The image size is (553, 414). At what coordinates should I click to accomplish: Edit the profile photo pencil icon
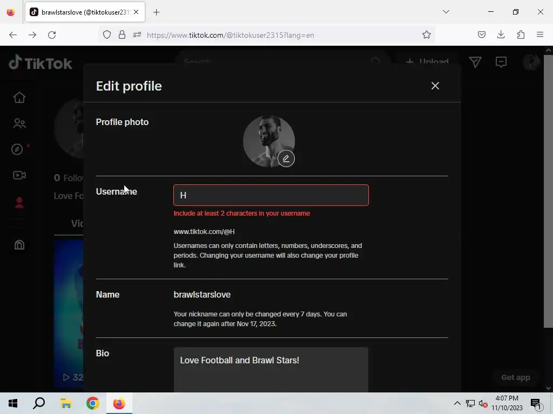point(286,158)
